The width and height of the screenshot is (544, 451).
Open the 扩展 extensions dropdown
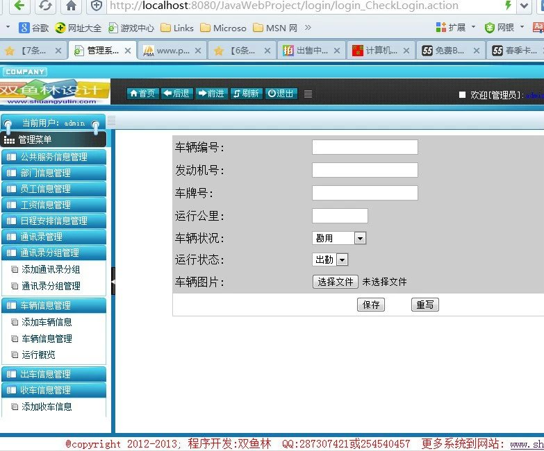(456, 27)
